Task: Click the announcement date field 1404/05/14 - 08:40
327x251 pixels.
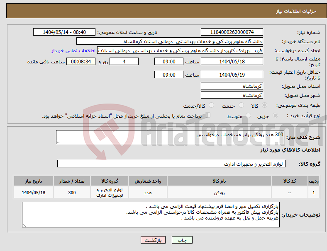Action: click(64, 32)
